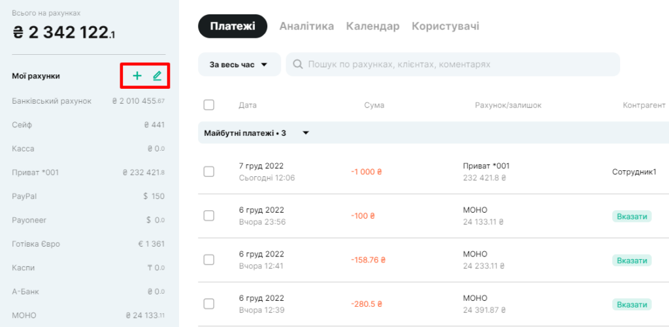This screenshot has width=669, height=327.
Task: Select the PayPal account in sidebar
Action: [89, 196]
